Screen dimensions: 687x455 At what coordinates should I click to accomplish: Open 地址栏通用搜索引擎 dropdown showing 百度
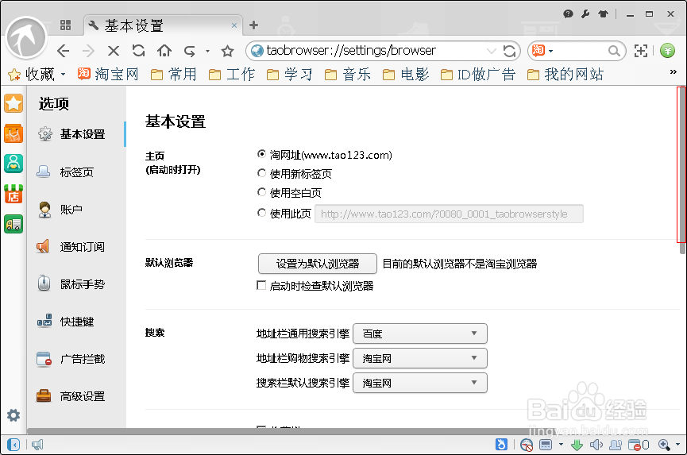(x=419, y=334)
